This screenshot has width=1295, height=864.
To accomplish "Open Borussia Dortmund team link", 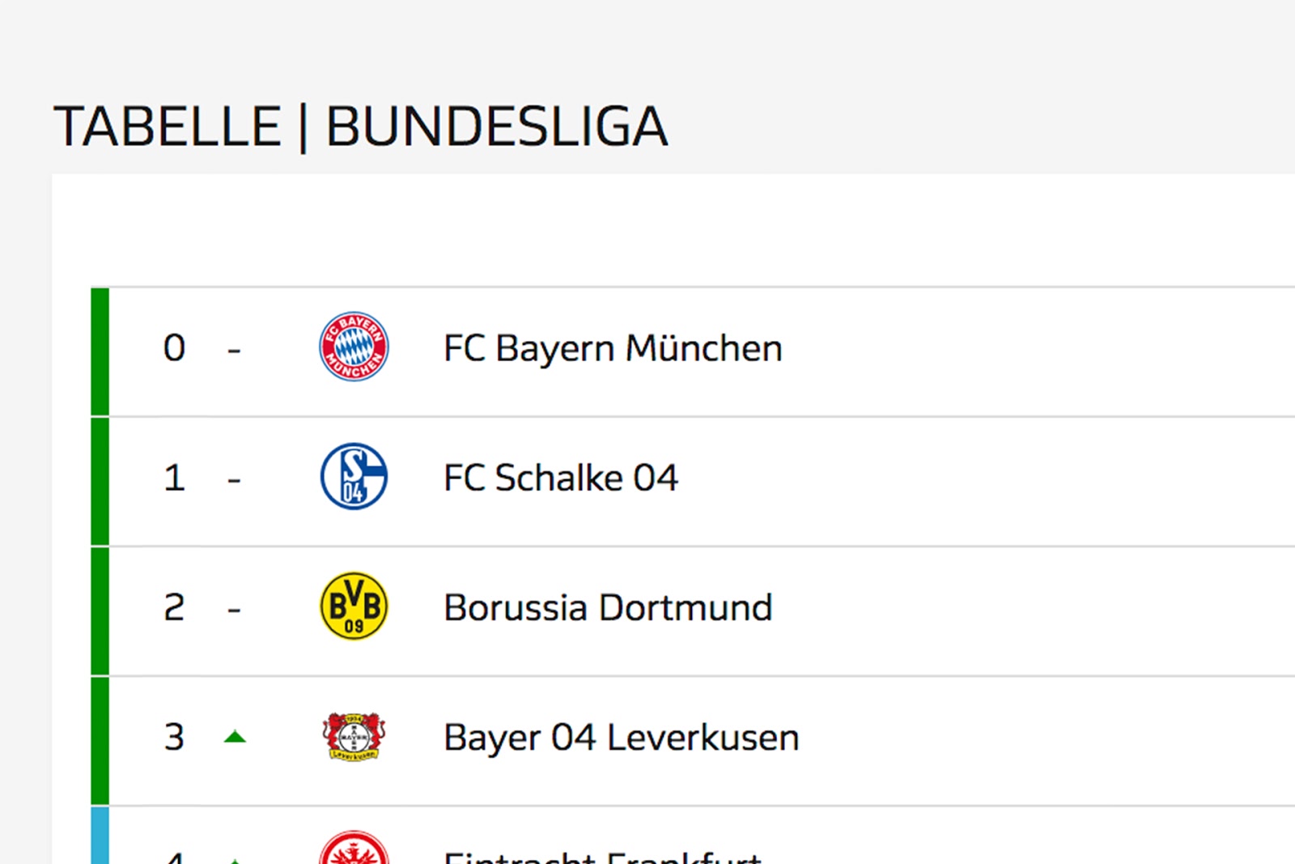I will pos(608,607).
